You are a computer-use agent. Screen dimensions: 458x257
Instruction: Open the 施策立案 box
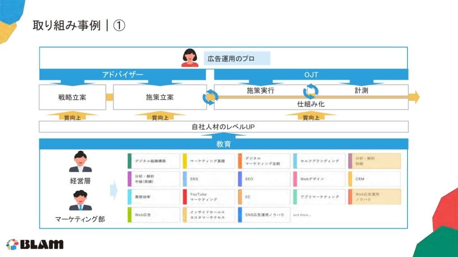pos(160,97)
